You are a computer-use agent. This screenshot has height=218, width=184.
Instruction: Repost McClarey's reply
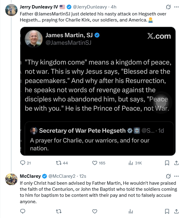coord(59,211)
